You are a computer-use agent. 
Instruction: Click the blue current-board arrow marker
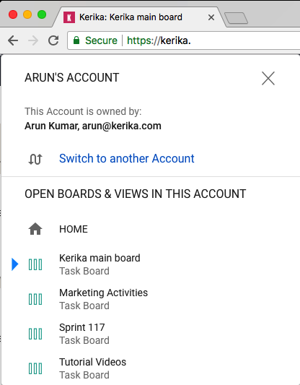[x=15, y=264]
